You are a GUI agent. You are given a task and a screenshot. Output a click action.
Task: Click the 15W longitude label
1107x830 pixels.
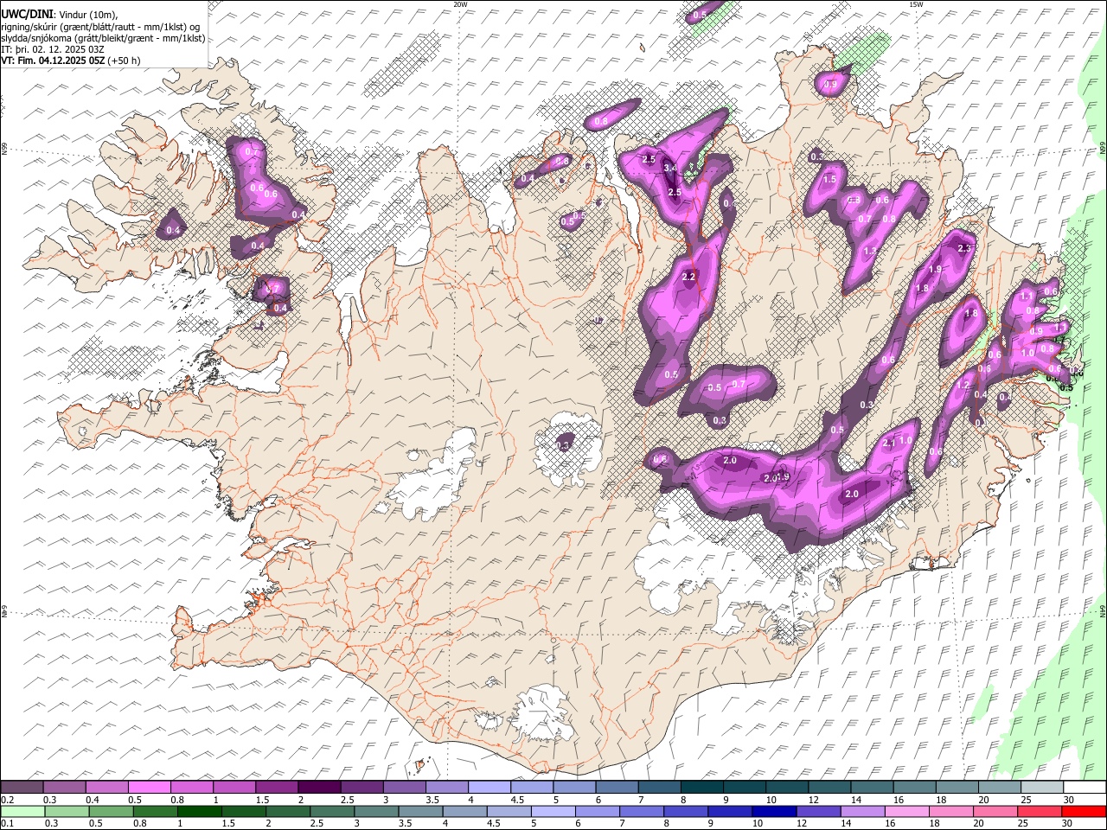(x=916, y=4)
